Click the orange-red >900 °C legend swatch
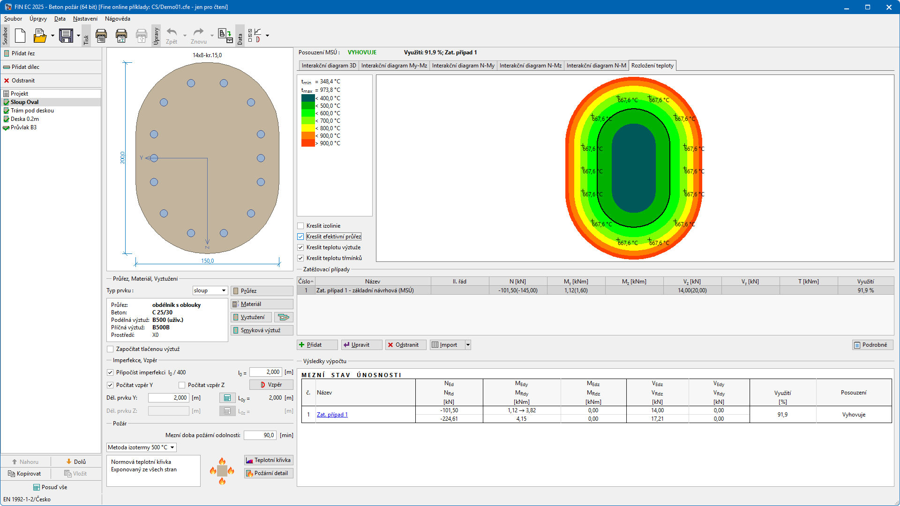900x506 pixels. (308, 143)
